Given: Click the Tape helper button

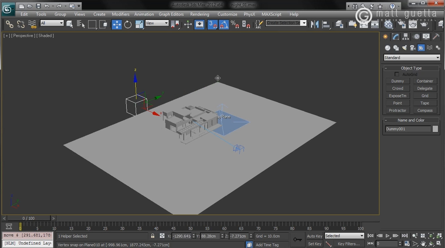Looking at the screenshot, I should coord(425,103).
